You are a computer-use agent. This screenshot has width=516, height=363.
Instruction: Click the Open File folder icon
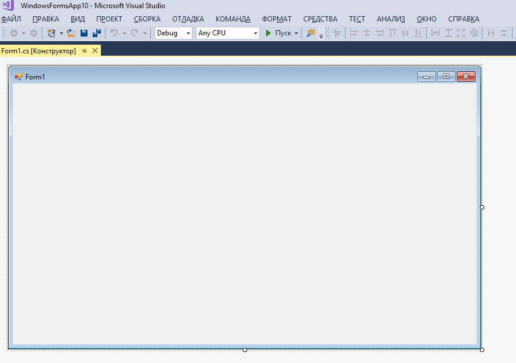coord(71,33)
